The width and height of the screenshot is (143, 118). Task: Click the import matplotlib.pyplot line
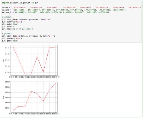tap(20, 3)
